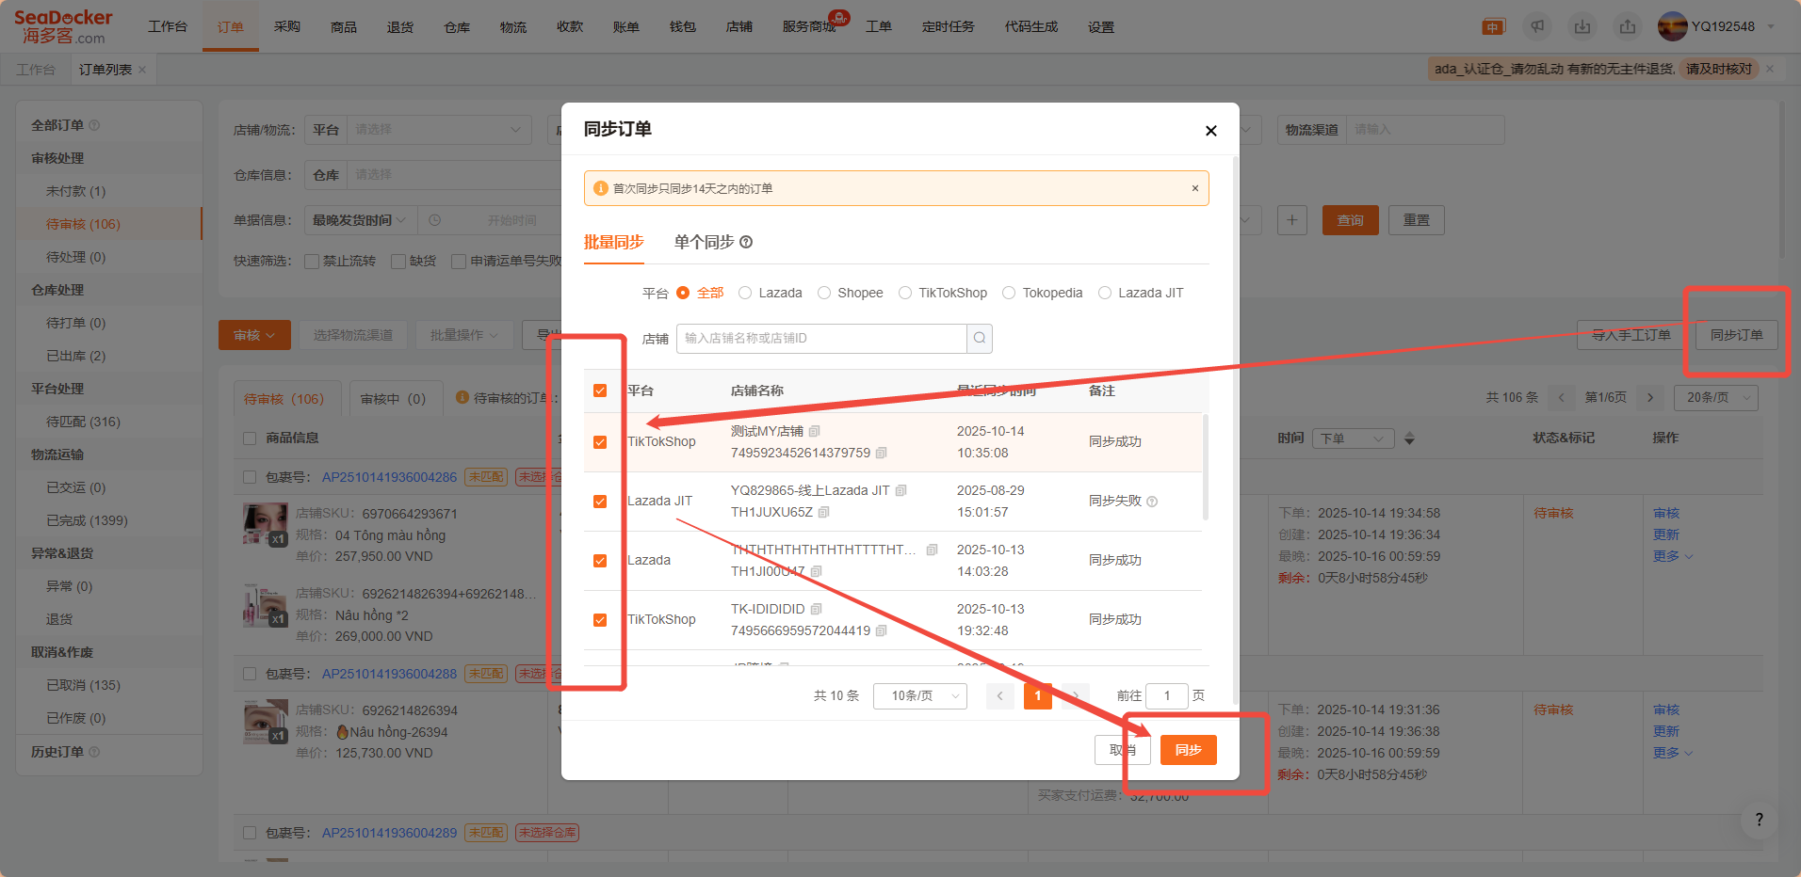Viewport: 1801px width, 877px height.
Task: Expand the YQ192548 account dropdown arrow
Action: [x=1771, y=26]
